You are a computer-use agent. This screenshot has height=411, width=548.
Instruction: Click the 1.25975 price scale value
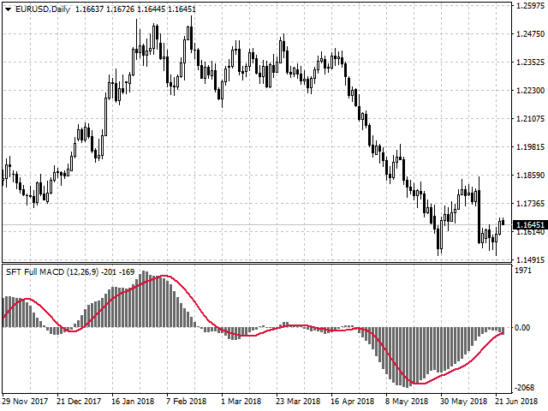[x=530, y=6]
